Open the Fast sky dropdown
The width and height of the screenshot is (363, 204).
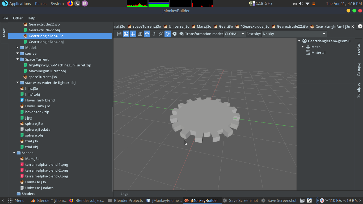click(x=294, y=34)
